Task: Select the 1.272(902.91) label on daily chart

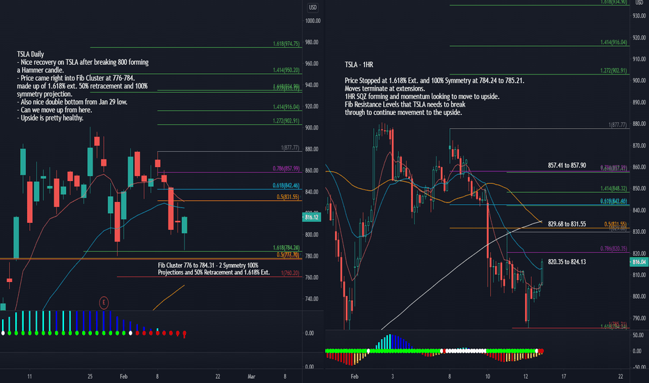Action: [x=286, y=121]
